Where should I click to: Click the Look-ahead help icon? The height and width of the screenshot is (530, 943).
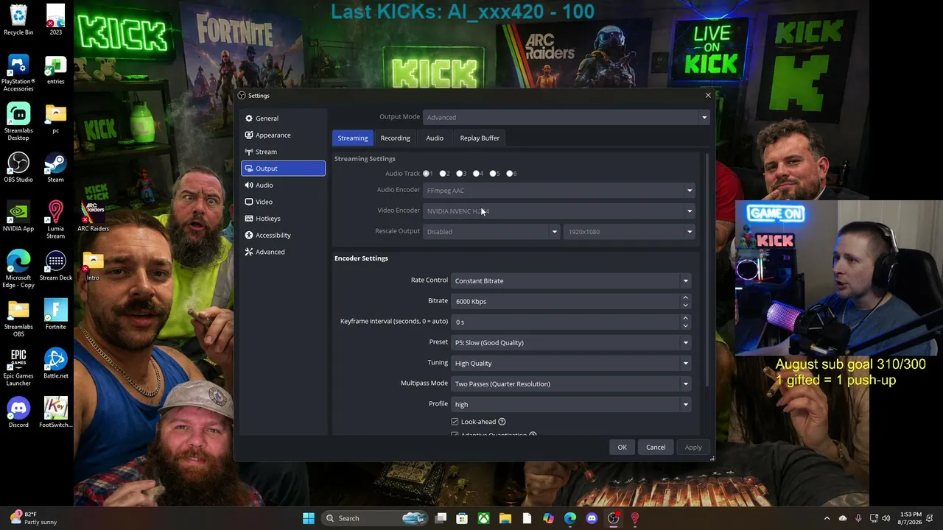pyautogui.click(x=502, y=422)
